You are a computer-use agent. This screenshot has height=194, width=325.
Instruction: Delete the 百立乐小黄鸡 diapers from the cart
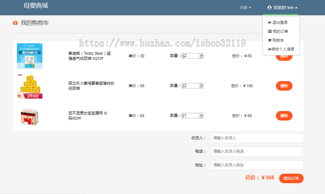284,86
